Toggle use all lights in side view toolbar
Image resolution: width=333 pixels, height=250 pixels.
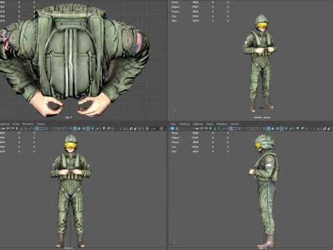click(x=286, y=128)
